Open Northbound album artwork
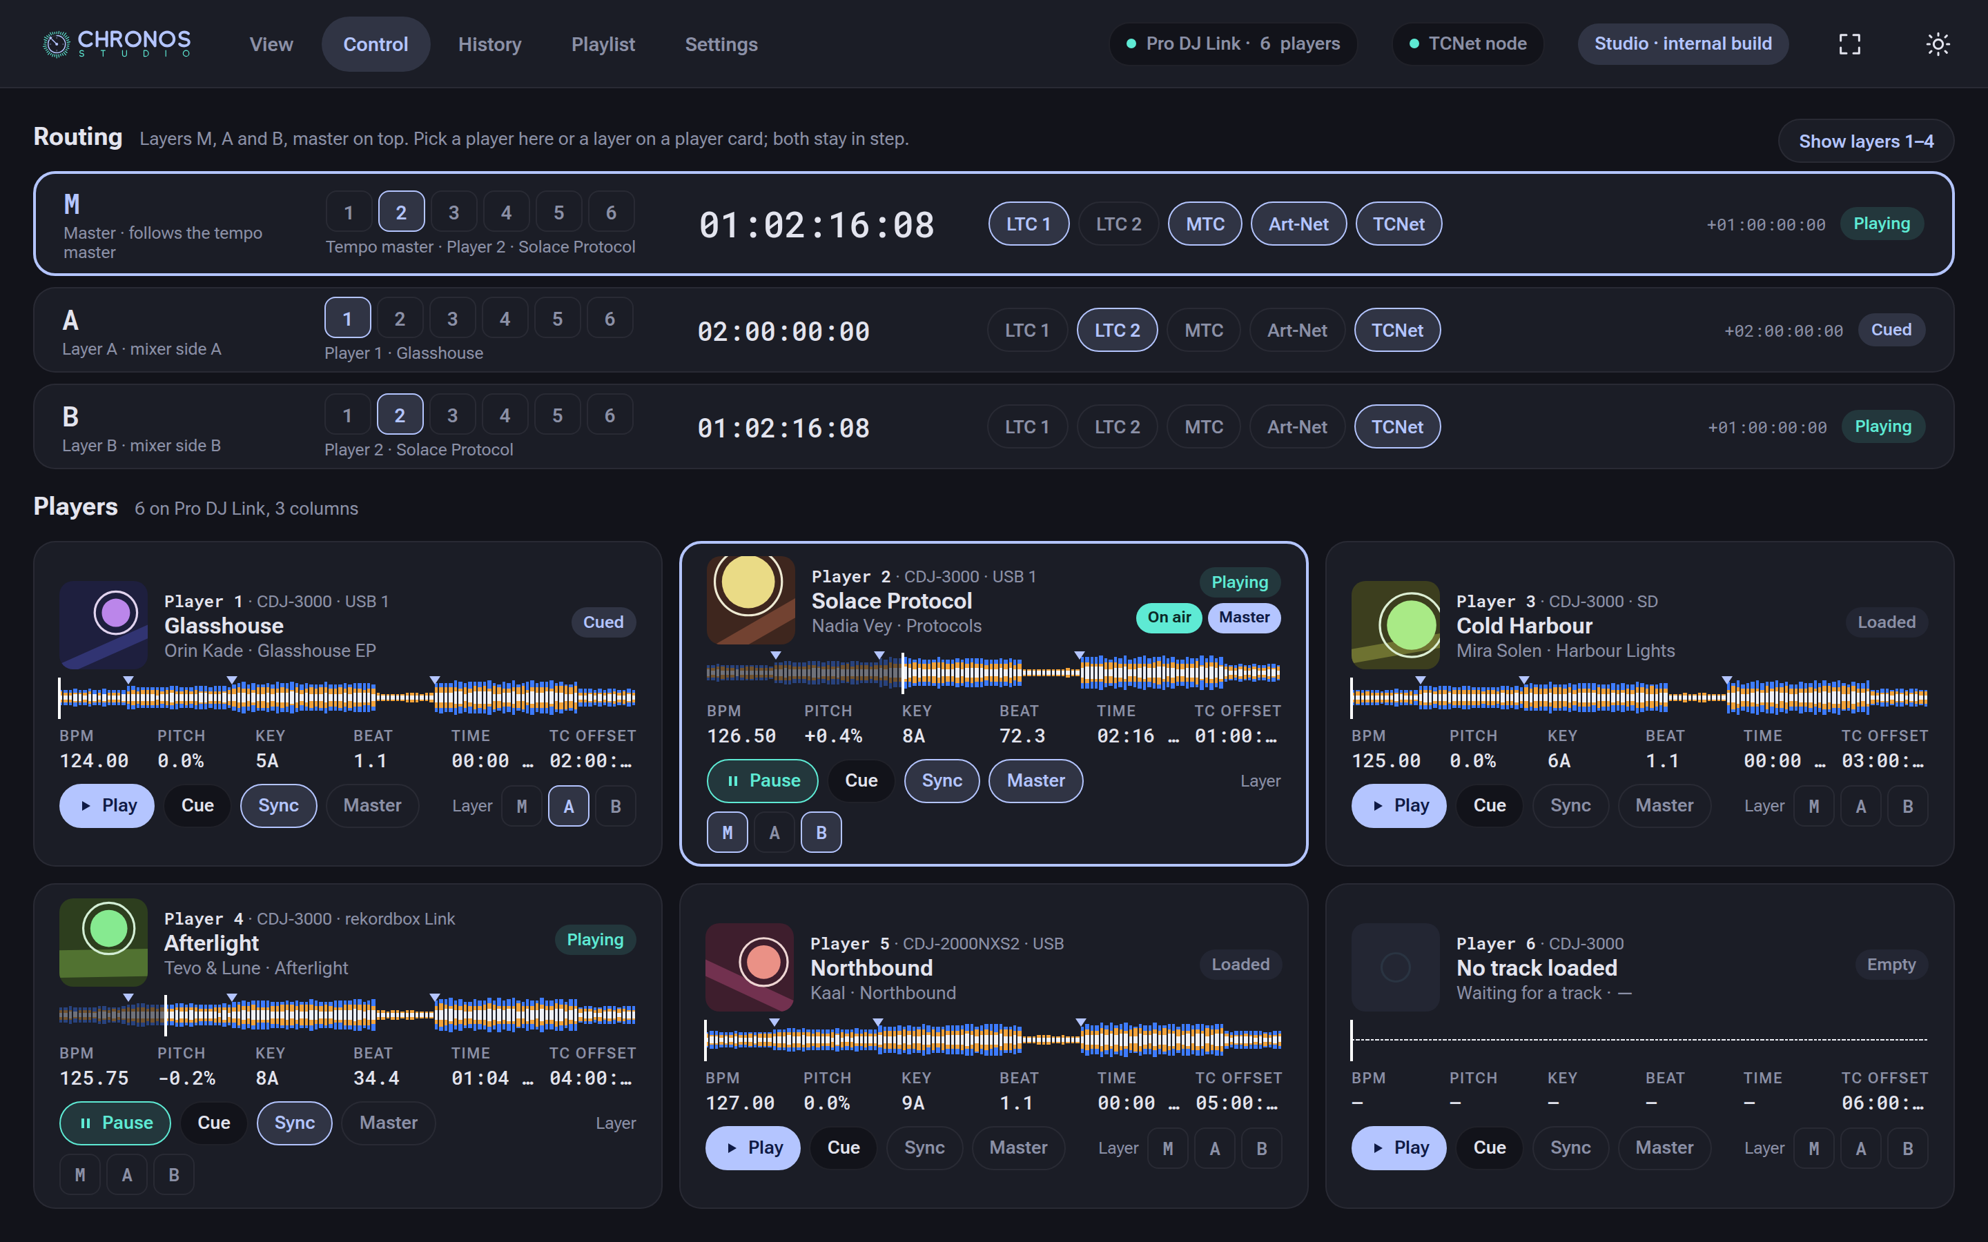The height and width of the screenshot is (1242, 1988). tap(749, 967)
